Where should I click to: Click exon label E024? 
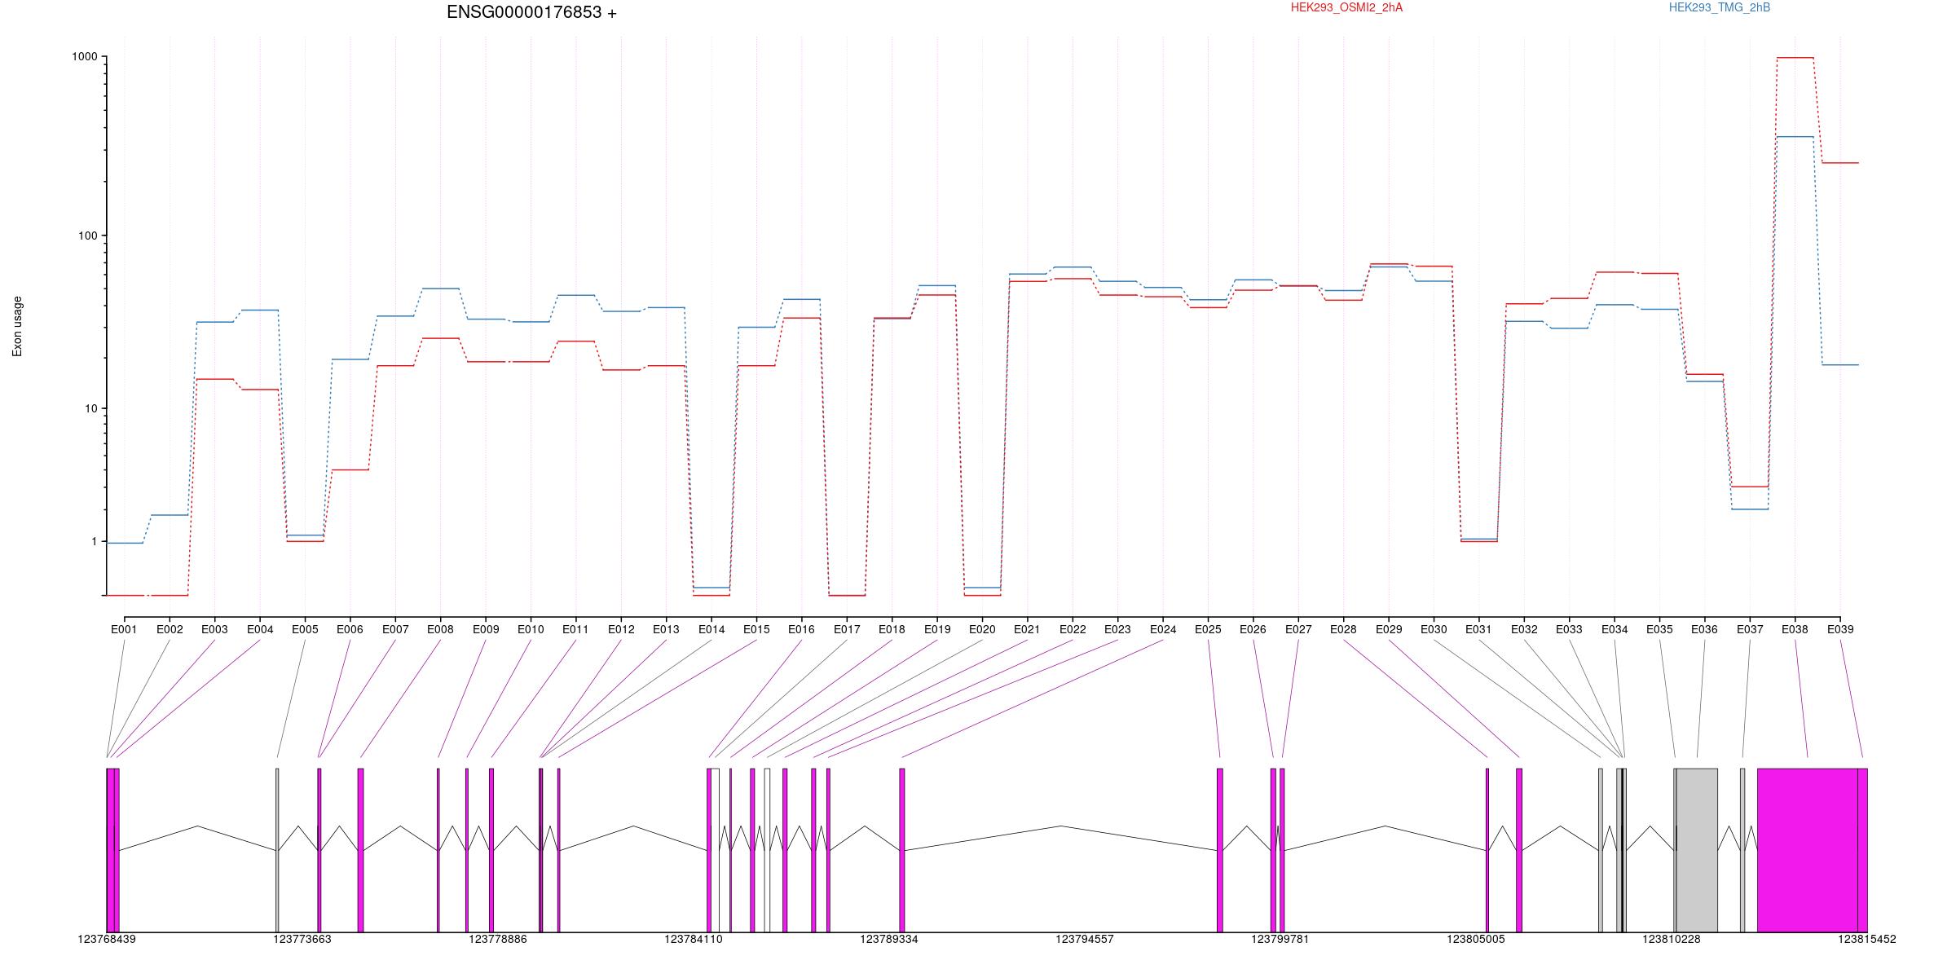coord(1163,629)
